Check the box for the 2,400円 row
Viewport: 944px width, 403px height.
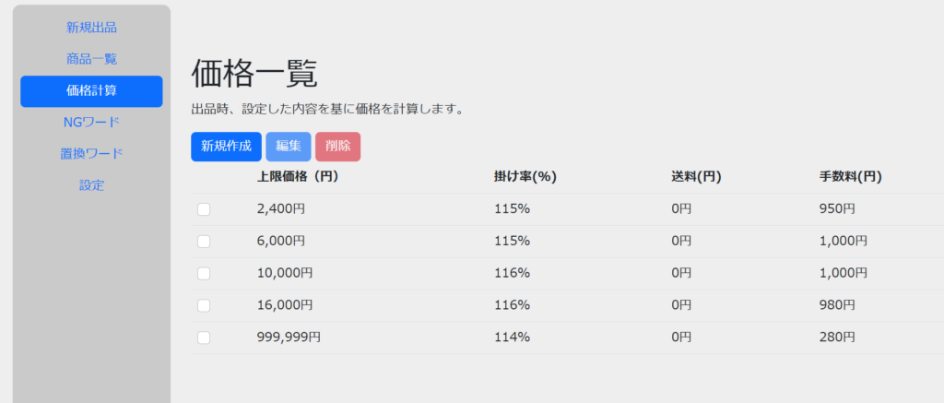[204, 209]
